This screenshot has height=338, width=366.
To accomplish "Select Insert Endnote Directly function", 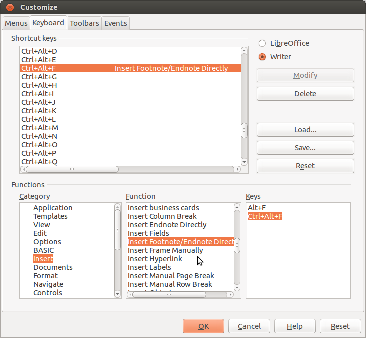I will (167, 225).
